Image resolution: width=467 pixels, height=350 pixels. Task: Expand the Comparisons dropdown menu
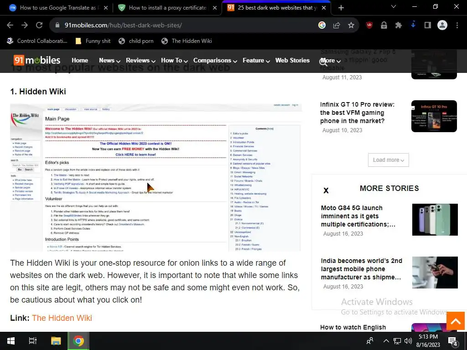coord(215,61)
